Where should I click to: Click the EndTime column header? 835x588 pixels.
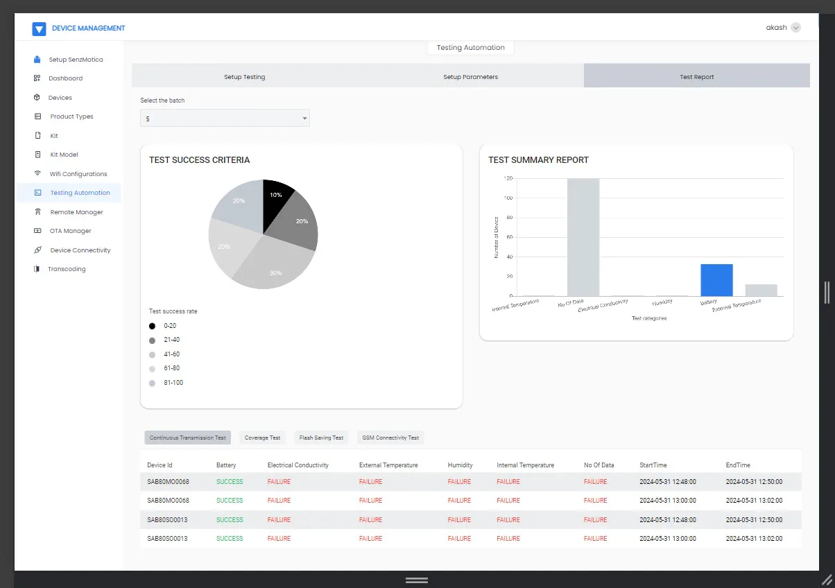point(738,465)
